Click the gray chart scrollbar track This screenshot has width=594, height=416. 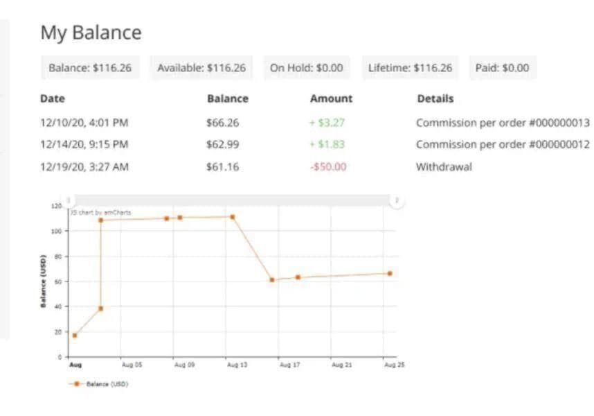[x=232, y=200]
